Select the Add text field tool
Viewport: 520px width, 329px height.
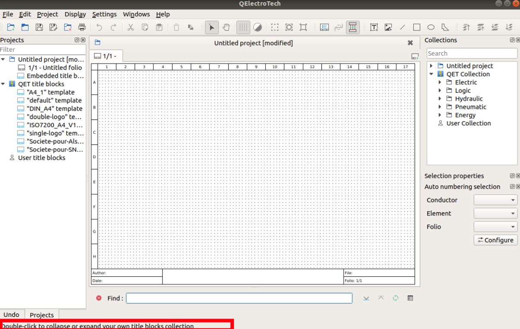tap(374, 27)
